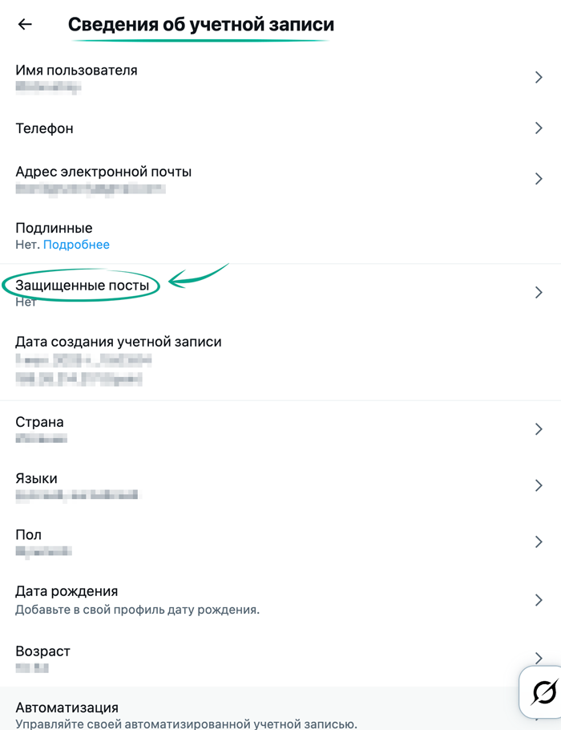Select the Защищенные посты menu item
561x730 pixels.
[x=82, y=286]
